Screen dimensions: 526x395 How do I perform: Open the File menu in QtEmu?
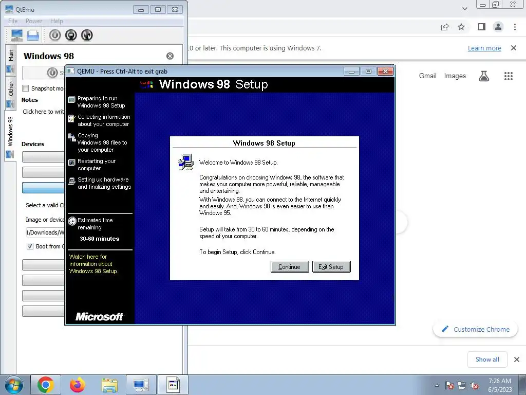point(13,21)
